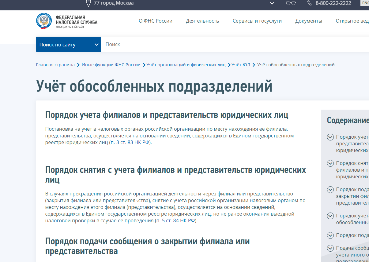The height and width of the screenshot is (262, 369).
Task: Open 'О ФНС России' menu
Action: tap(156, 21)
